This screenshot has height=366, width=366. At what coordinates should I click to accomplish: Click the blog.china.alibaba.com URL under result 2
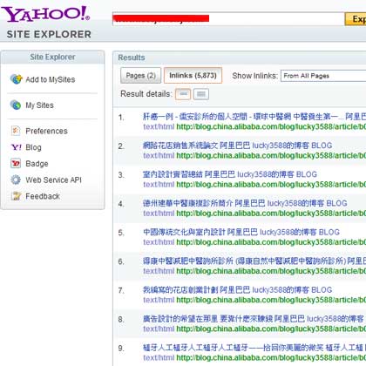[x=271, y=155]
